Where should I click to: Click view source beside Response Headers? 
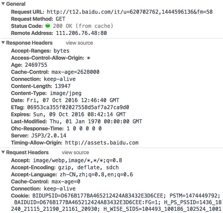[x=78, y=43]
